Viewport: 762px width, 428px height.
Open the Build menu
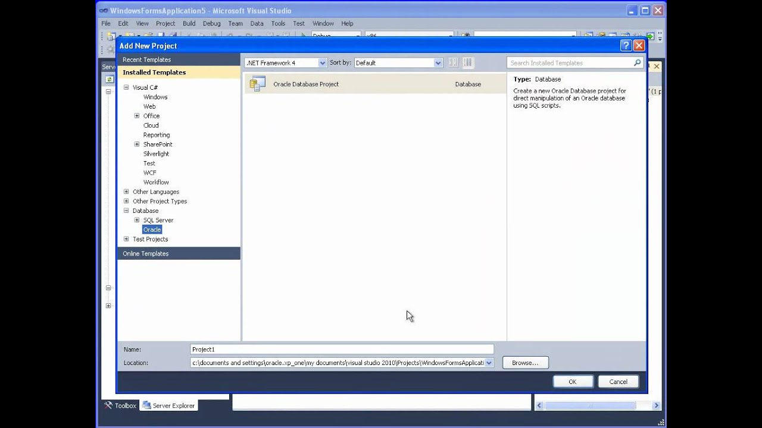click(x=189, y=23)
